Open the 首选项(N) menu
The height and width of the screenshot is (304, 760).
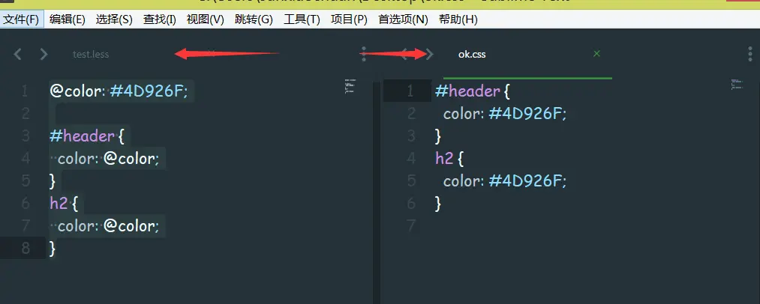[404, 19]
